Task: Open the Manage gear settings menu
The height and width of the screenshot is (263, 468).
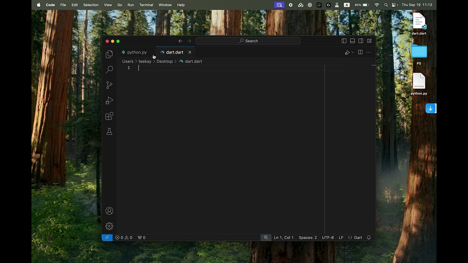Action: [109, 226]
